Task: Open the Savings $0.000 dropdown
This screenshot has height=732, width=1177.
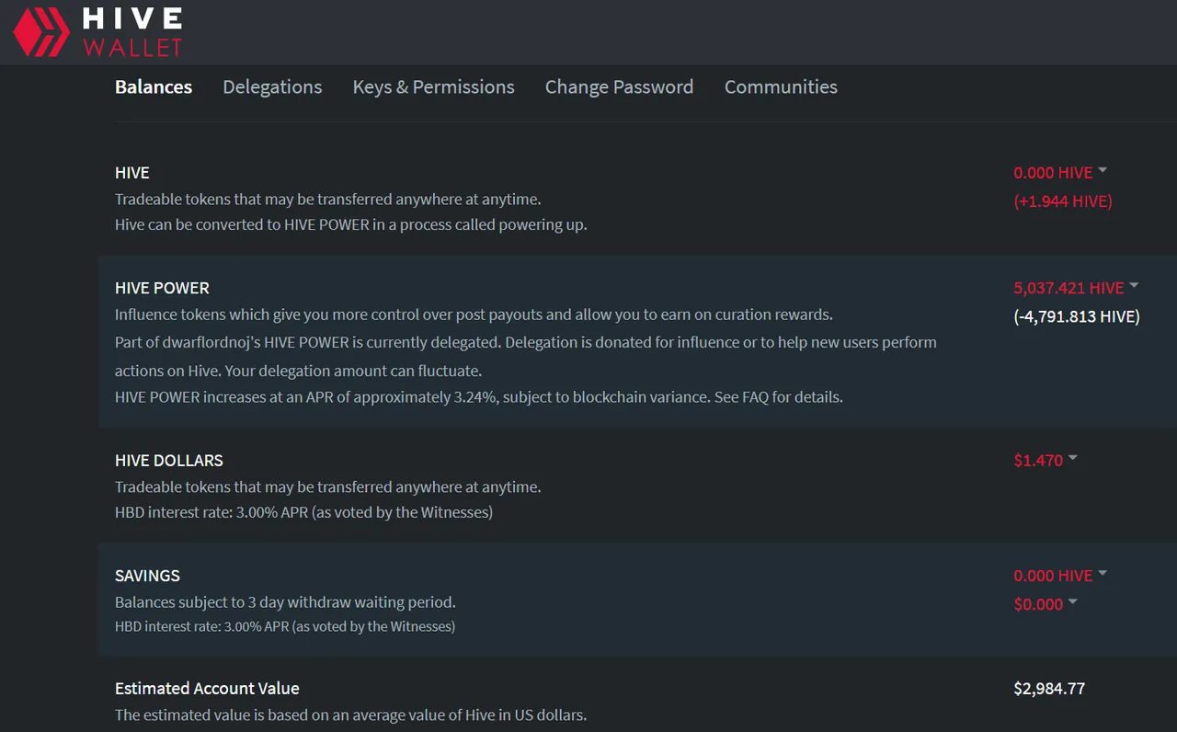Action: point(1046,604)
